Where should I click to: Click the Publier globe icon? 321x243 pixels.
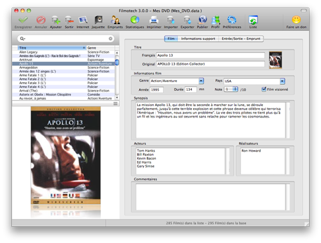click(203, 20)
